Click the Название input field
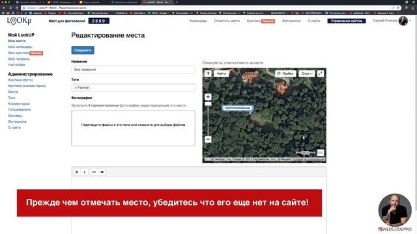 click(x=133, y=70)
